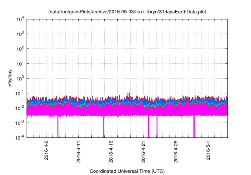Click the 10^-2 y-axis tick label
Screen dimensions: 251x175
pyautogui.click(x=20, y=108)
